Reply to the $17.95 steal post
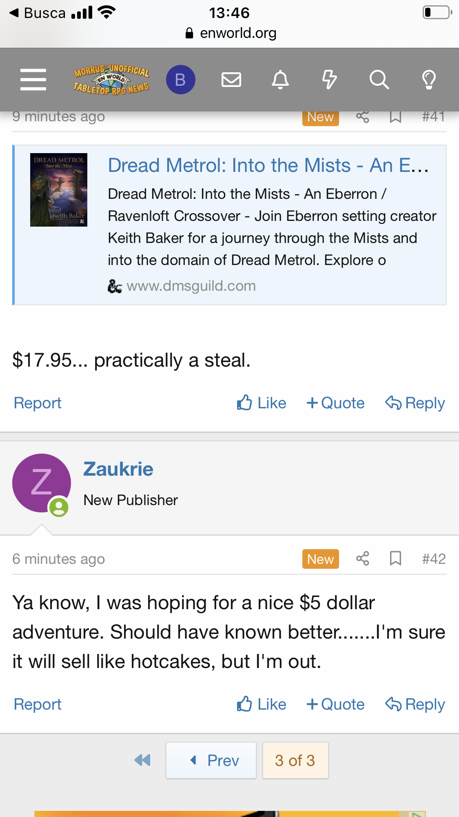This screenshot has width=459, height=817. pos(415,403)
